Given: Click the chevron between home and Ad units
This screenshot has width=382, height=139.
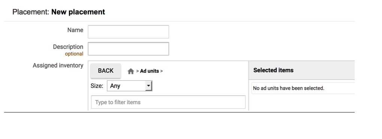Looking at the screenshot, I should pos(137,71).
